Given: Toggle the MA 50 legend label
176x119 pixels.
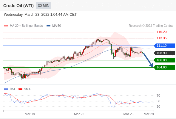Looking at the screenshot, I should (x=57, y=26).
